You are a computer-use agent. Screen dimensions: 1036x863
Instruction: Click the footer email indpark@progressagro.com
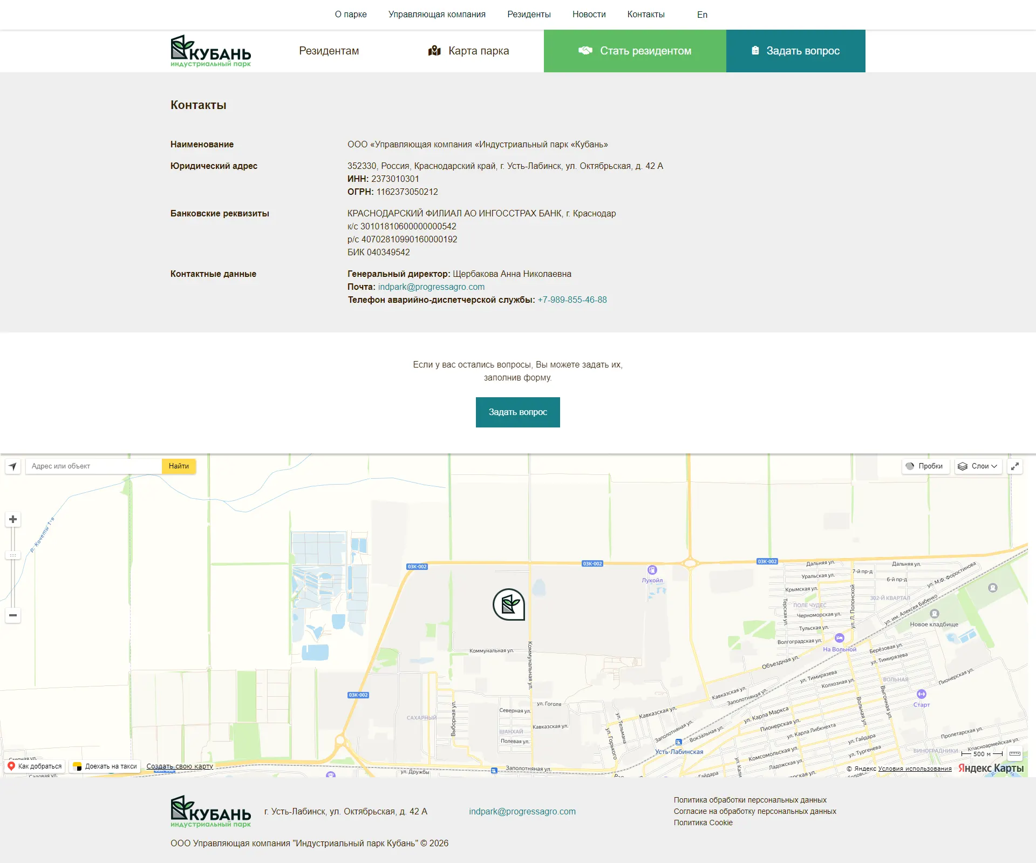tap(522, 812)
